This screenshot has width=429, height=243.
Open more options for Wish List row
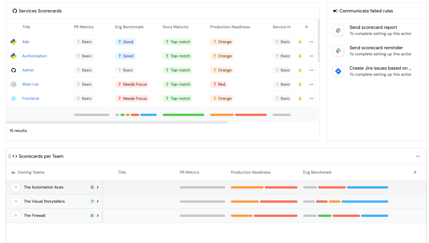311,84
